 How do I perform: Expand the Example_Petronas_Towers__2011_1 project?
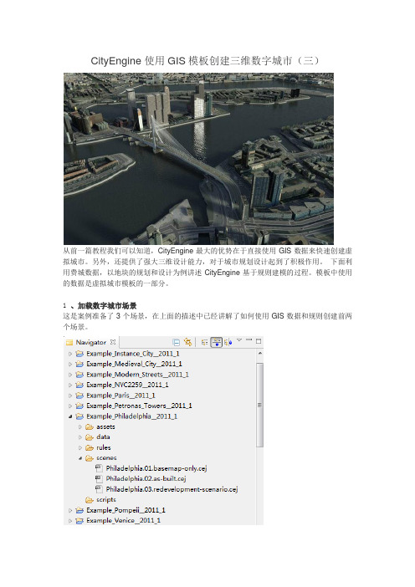pos(70,406)
